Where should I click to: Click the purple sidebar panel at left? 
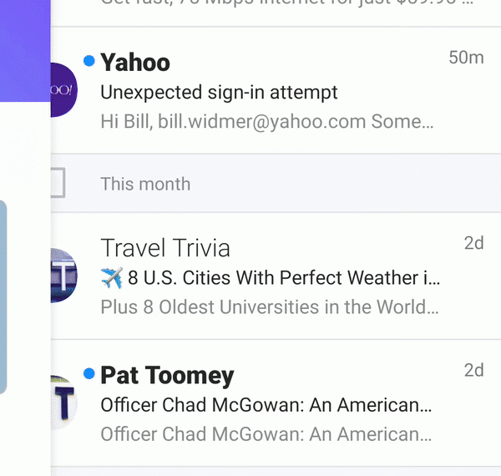[x=24, y=50]
